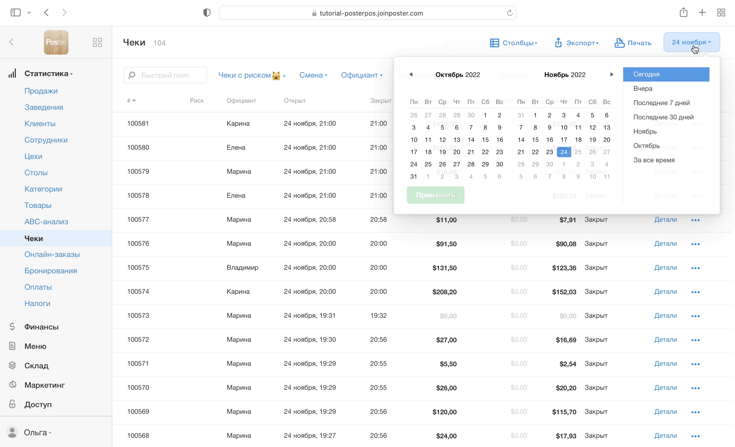This screenshot has height=447, width=735.
Task: Choose the Yesterday preset option
Action: (x=643, y=88)
